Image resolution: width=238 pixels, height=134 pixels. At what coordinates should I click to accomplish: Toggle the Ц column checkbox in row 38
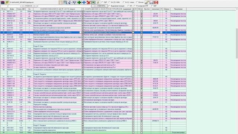click(142, 23)
